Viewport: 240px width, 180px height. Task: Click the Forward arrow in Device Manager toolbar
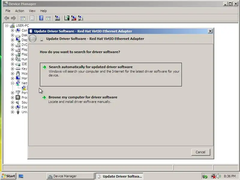pyautogui.click(x=13, y=18)
